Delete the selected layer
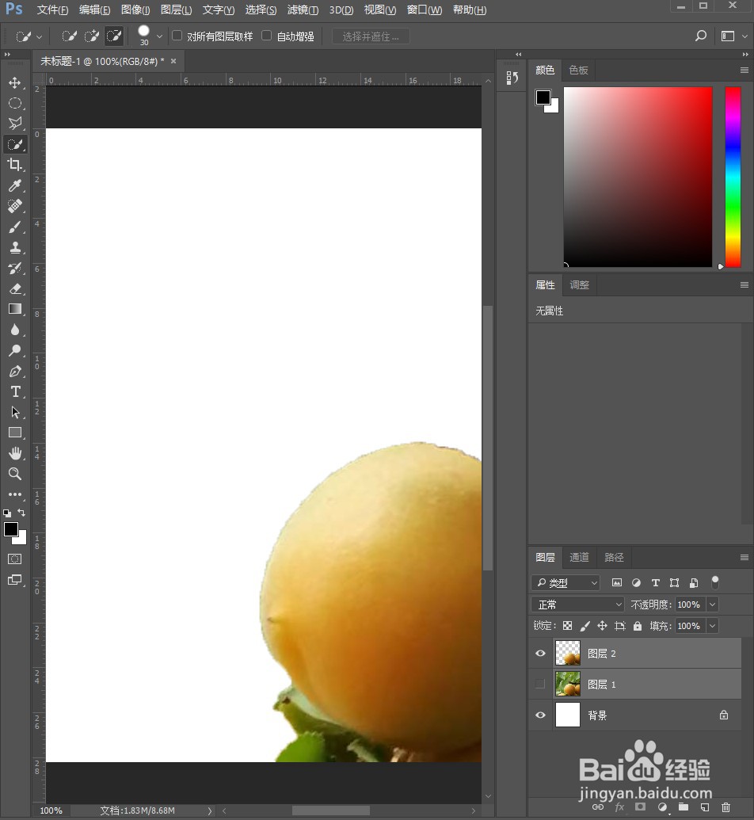Image resolution: width=754 pixels, height=820 pixels. [727, 807]
